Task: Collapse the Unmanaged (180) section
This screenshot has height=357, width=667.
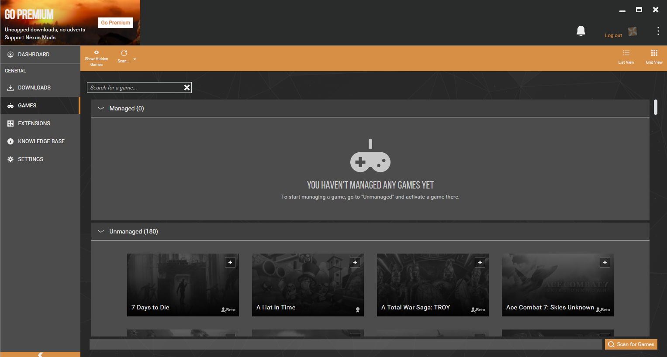Action: 101,231
